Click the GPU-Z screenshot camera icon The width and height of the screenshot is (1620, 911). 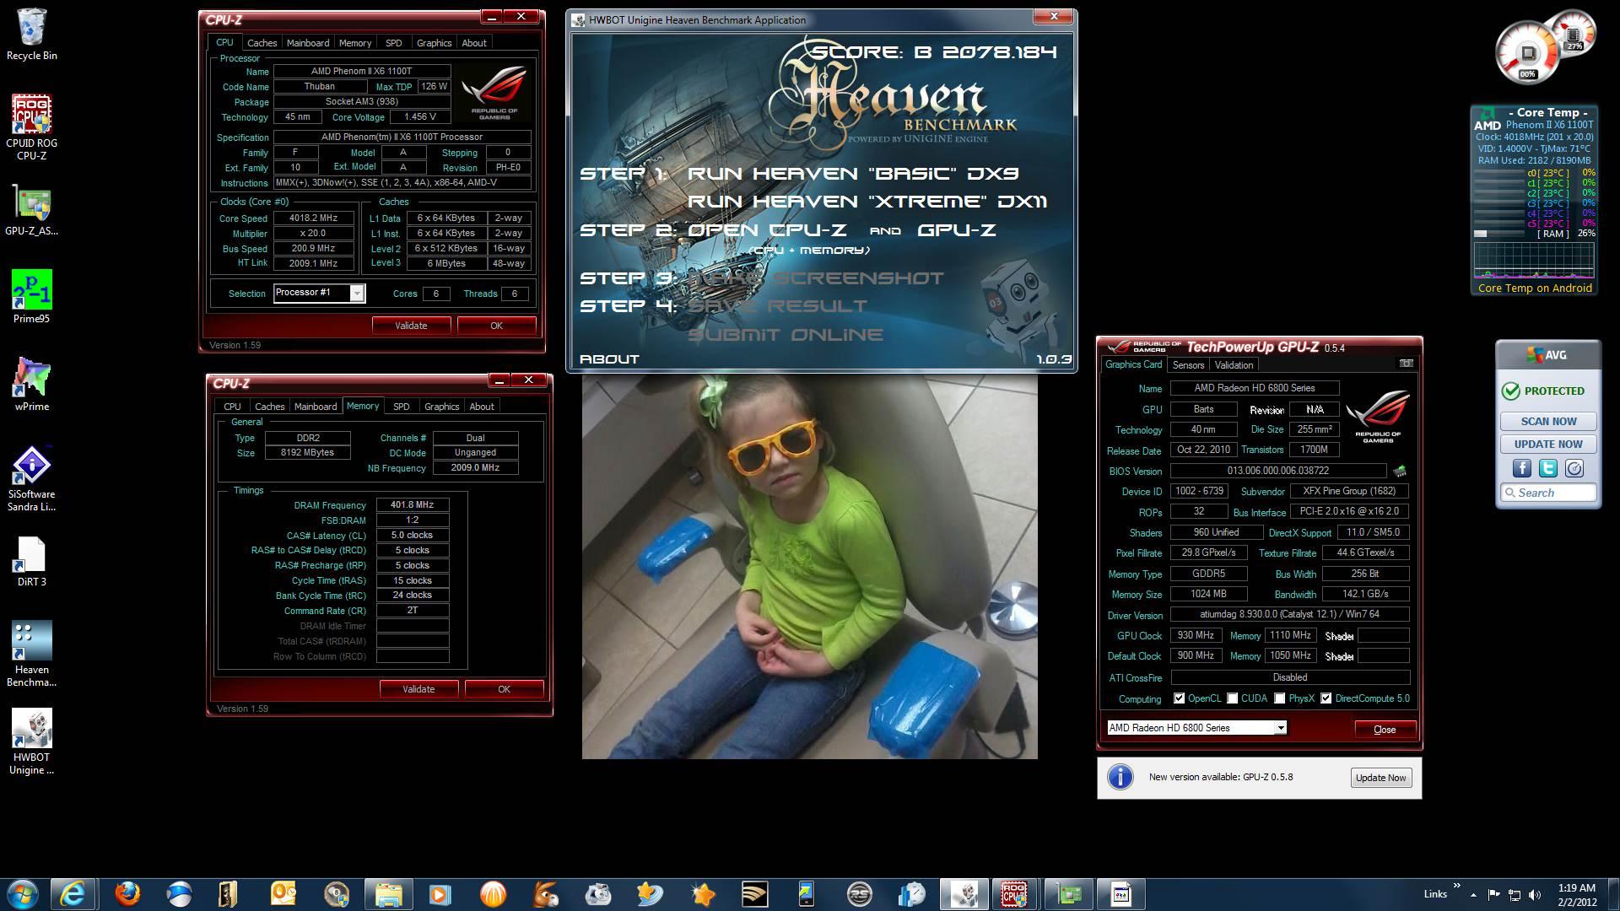coord(1406,364)
